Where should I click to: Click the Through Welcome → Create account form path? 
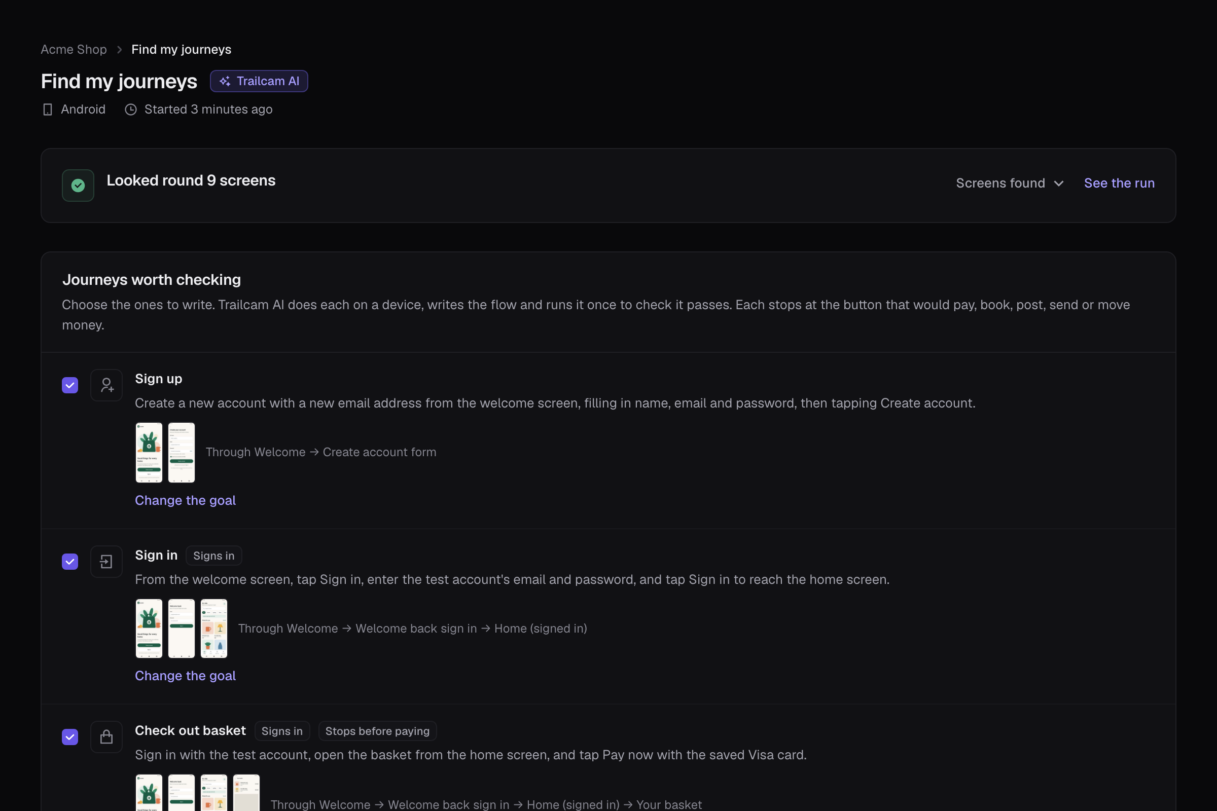[x=321, y=452]
